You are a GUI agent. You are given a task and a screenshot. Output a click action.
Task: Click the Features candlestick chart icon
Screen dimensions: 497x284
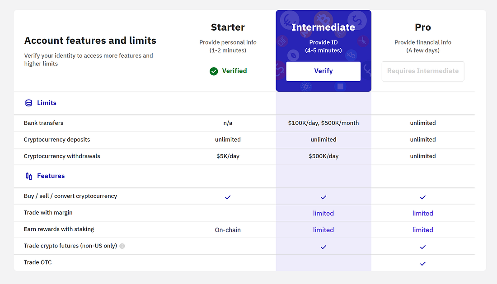(28, 176)
